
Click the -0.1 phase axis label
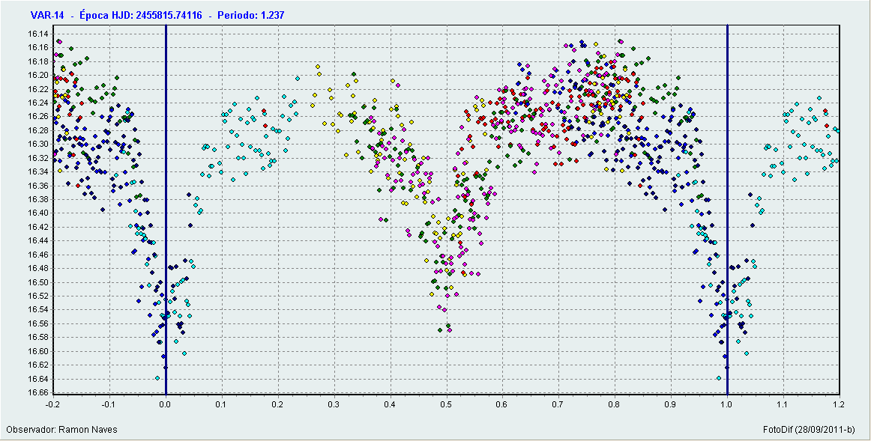pyautogui.click(x=109, y=405)
